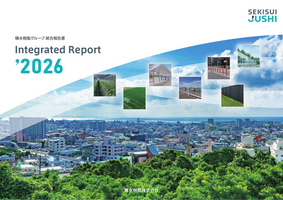
Task: Open the greenhouse crop rows thumbnail
Action: tap(105, 85)
